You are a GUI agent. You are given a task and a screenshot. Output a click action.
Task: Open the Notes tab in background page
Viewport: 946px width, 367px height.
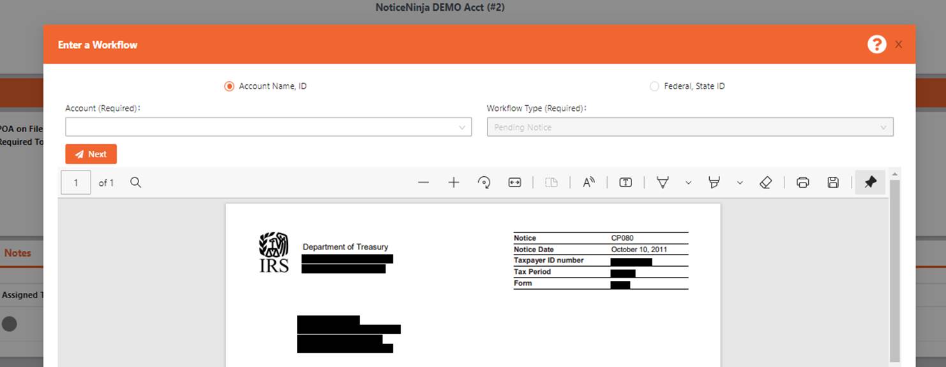(17, 253)
